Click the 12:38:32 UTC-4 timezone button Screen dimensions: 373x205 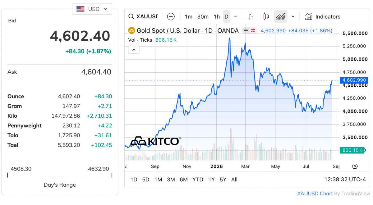(345, 180)
